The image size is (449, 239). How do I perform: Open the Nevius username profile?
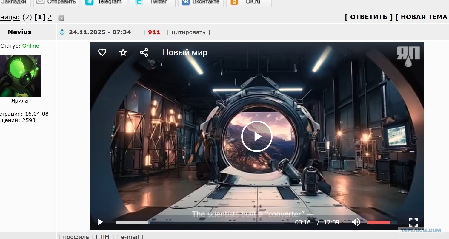tap(20, 32)
